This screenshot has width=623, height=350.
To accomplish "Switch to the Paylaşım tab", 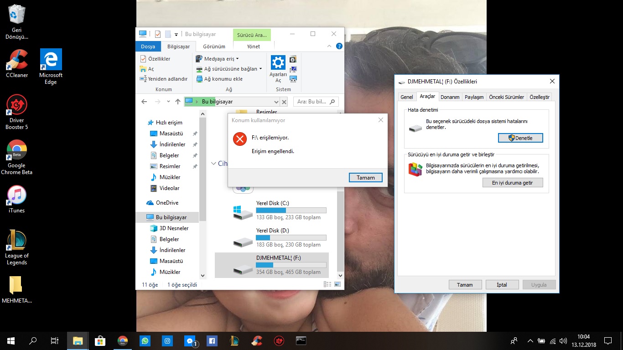I will point(474,97).
